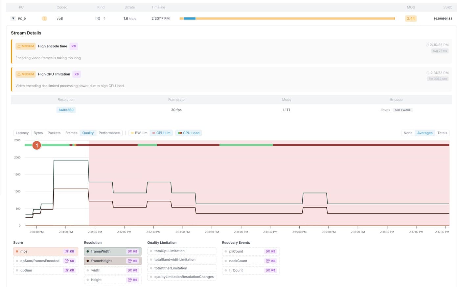Toggle the CPU Lim overlay

pos(161,133)
